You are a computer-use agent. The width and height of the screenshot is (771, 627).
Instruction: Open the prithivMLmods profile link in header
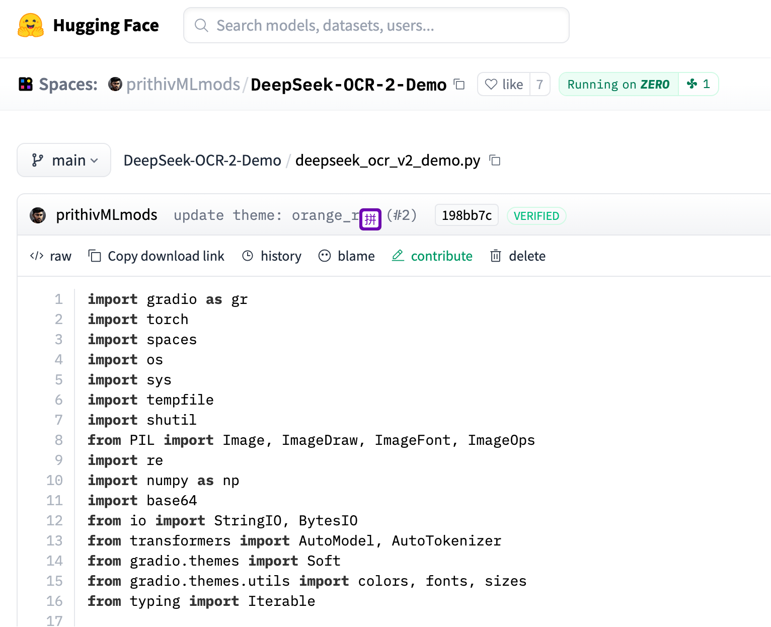point(183,84)
